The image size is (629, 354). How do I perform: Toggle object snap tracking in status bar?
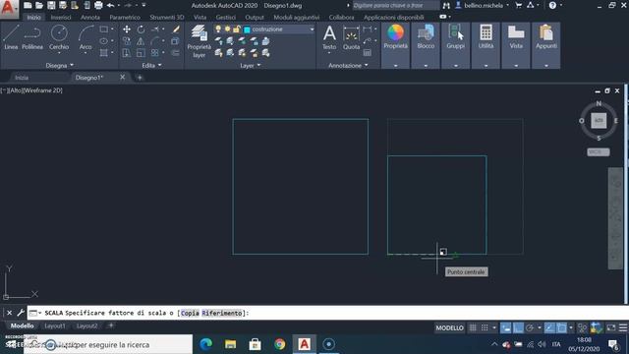(x=549, y=327)
